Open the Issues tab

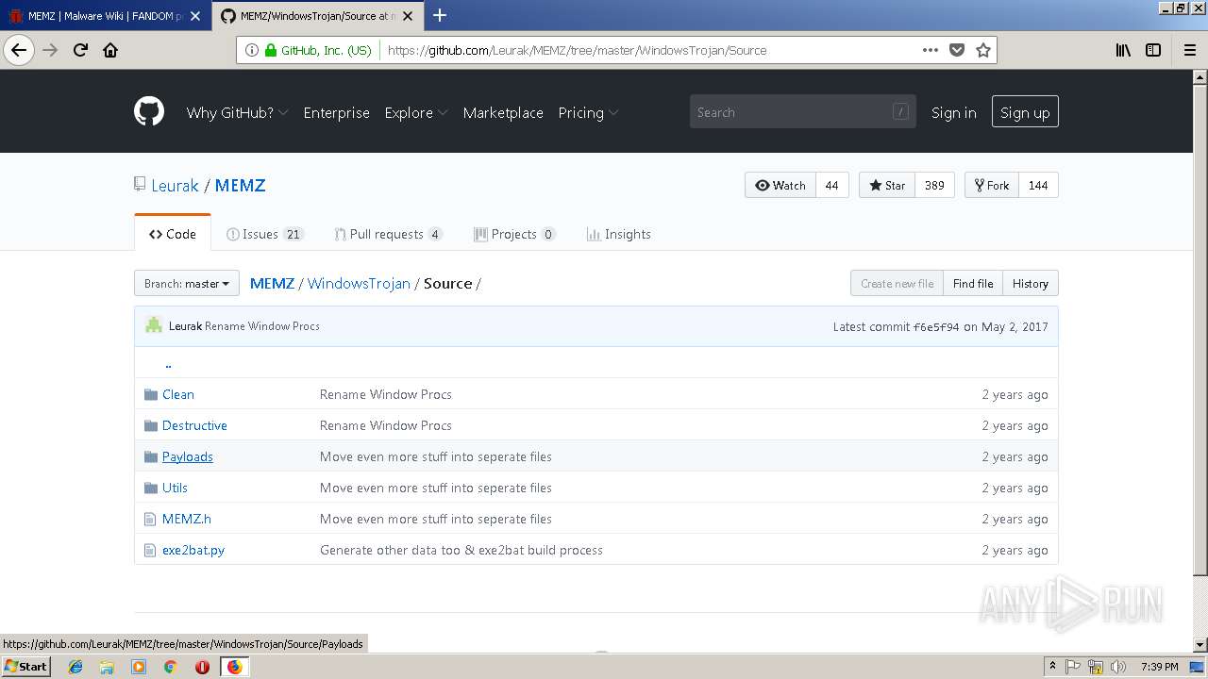(x=265, y=234)
